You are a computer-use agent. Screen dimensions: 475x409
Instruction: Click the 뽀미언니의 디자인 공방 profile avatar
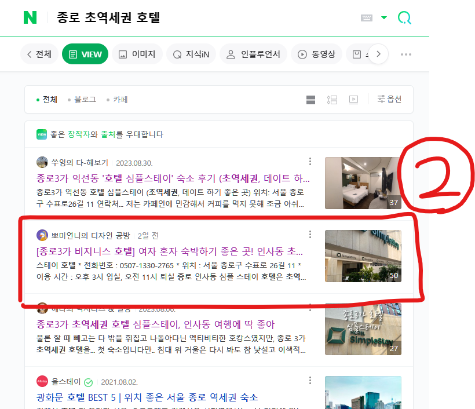(x=42, y=235)
